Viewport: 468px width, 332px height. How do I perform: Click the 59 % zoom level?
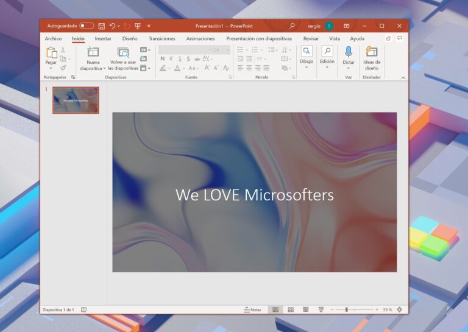388,309
